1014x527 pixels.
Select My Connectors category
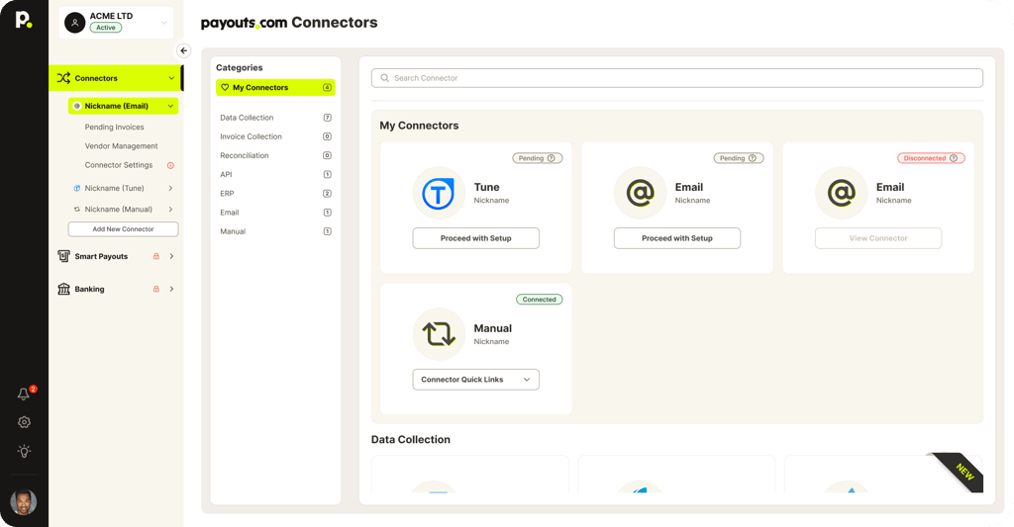point(275,87)
